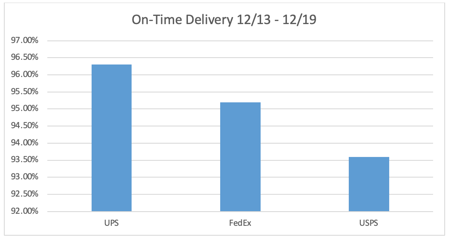
Task: Click the 95.50% axis label
Action: coord(24,92)
